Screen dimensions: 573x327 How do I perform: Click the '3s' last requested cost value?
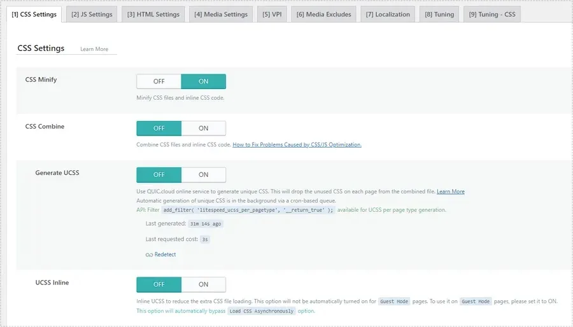pos(205,239)
